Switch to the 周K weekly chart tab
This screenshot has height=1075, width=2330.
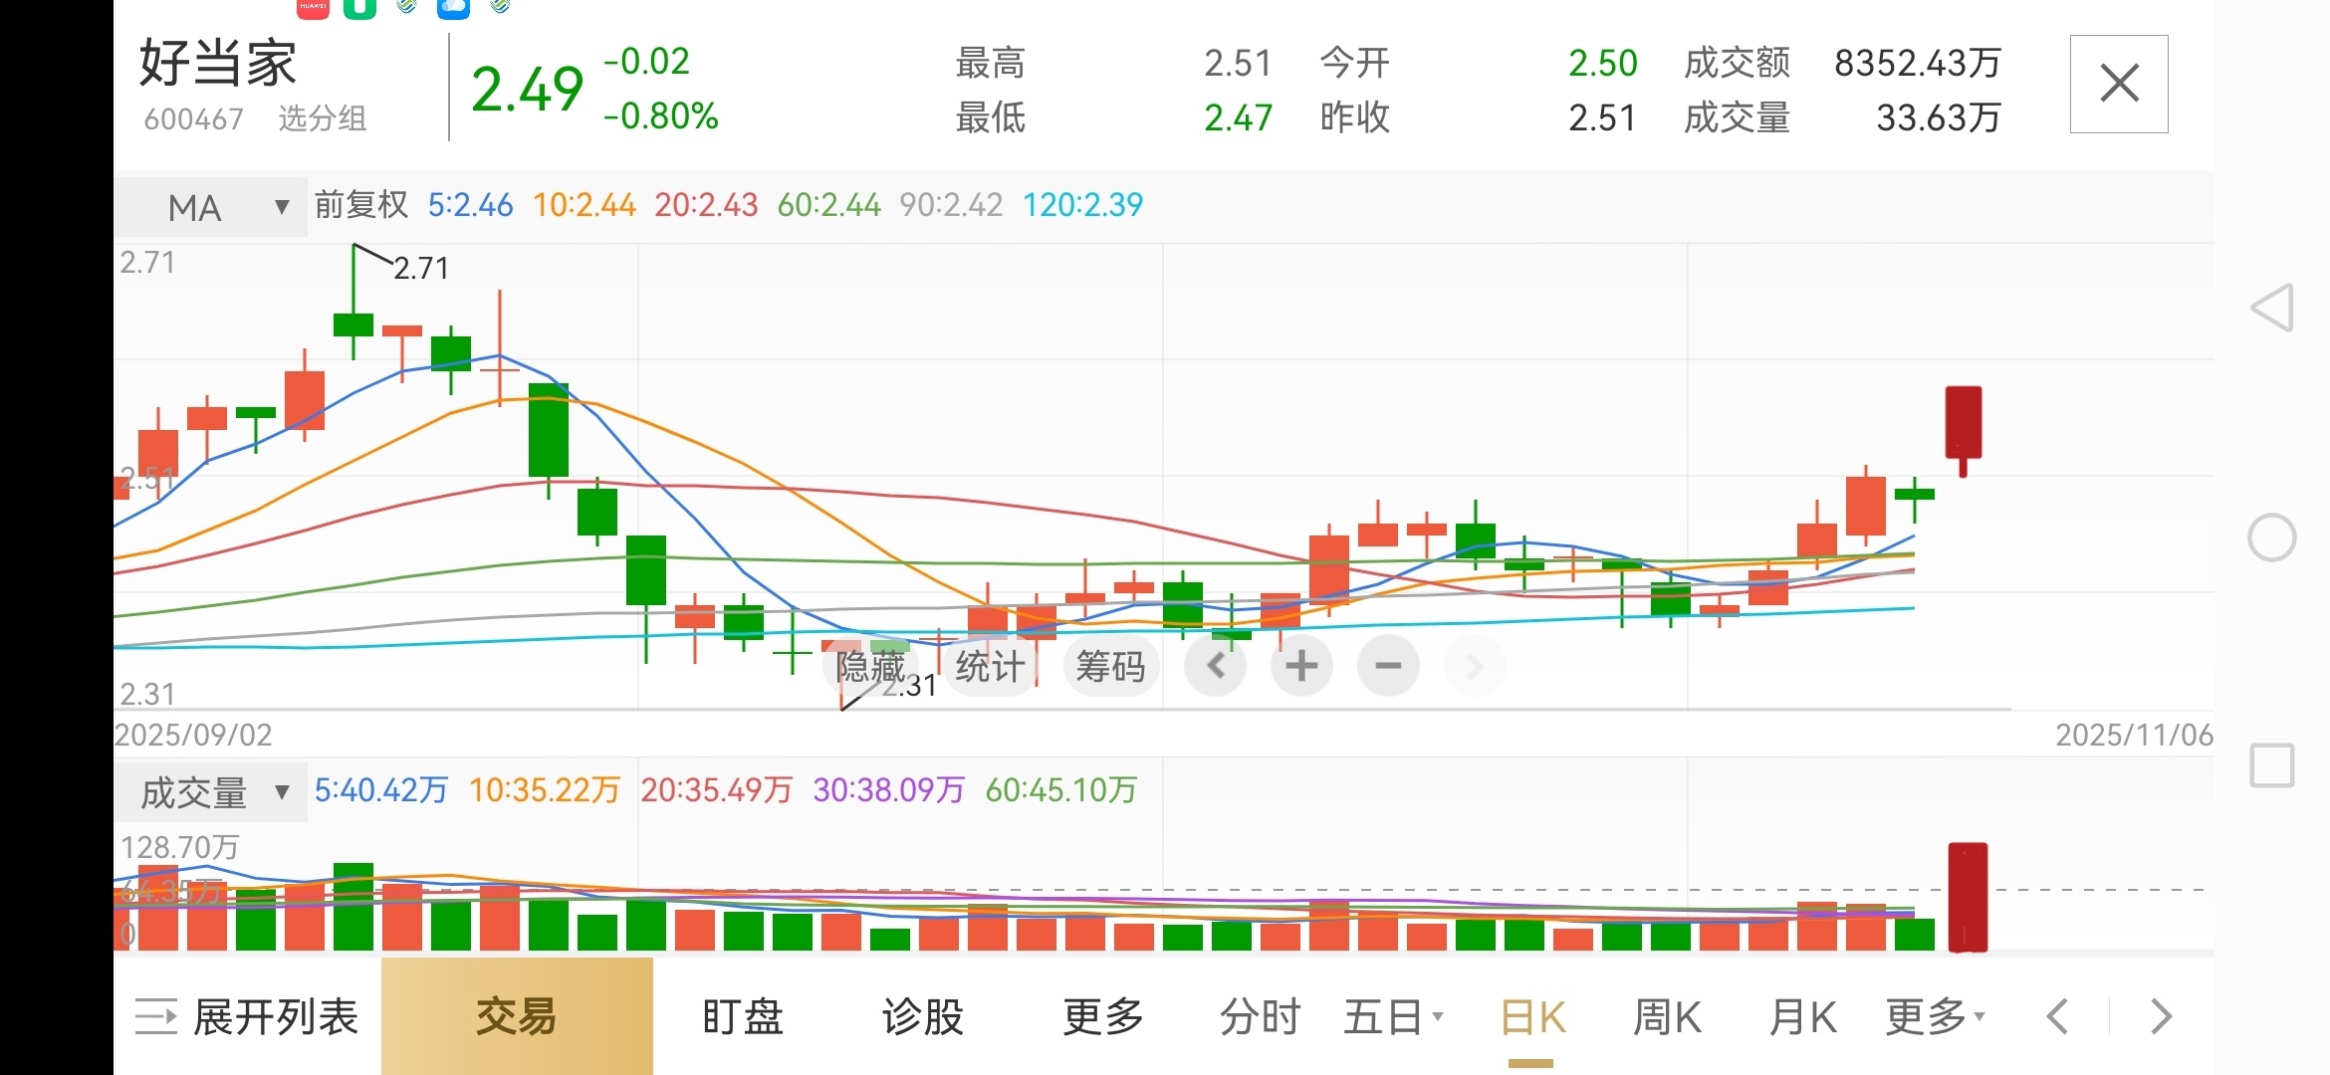[x=1667, y=1016]
